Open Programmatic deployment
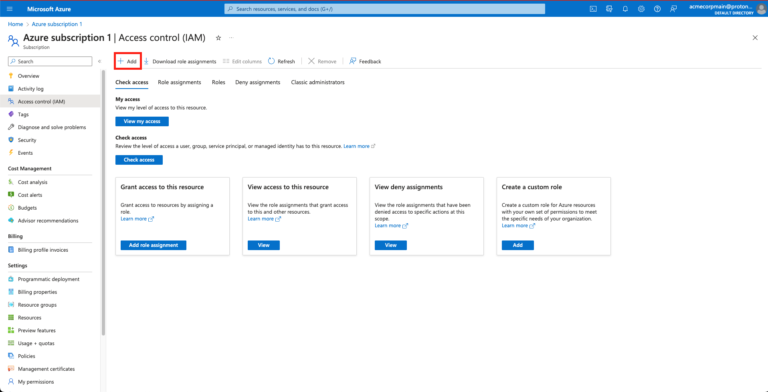This screenshot has height=392, width=768. [x=50, y=279]
